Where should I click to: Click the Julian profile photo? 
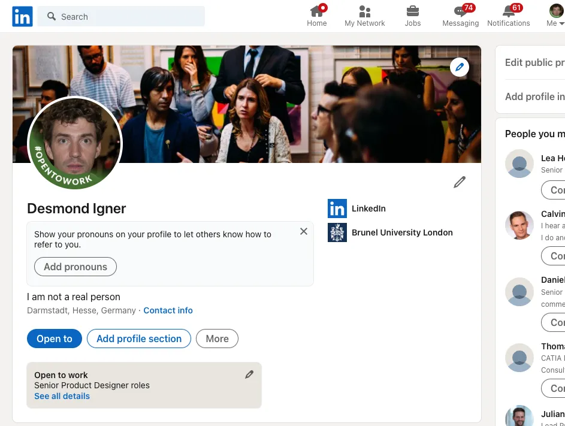pos(519,416)
